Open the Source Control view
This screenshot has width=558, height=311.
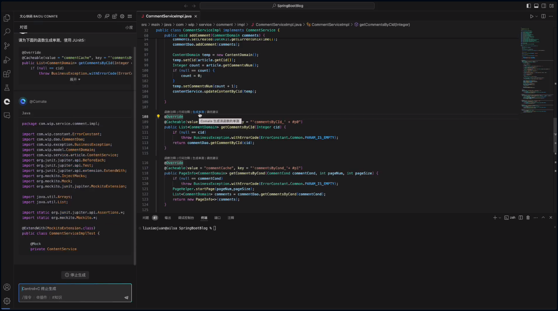7,46
